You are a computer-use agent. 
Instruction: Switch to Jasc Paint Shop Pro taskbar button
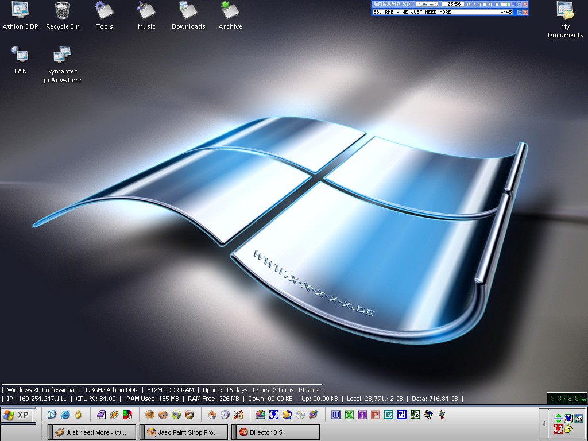click(184, 432)
